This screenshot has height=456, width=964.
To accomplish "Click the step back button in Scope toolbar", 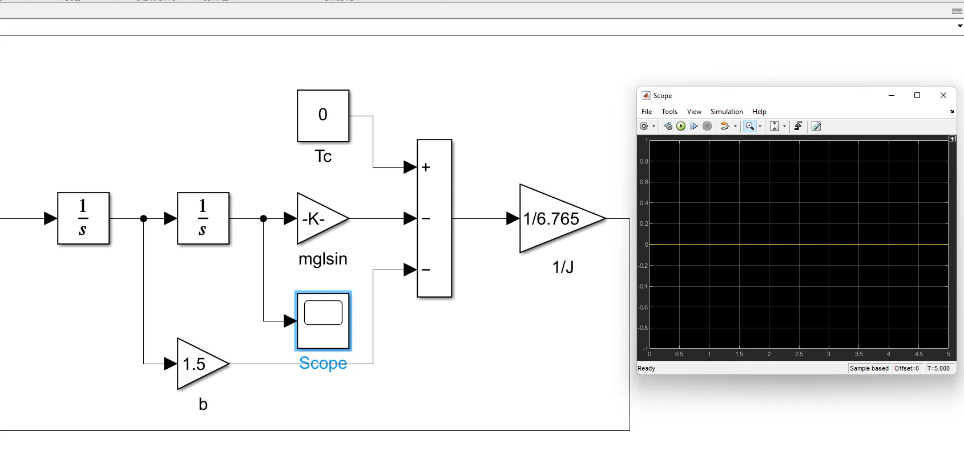I will pyautogui.click(x=668, y=127).
